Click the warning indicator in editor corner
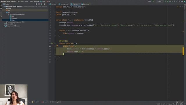186x105 pixels. 178,7
